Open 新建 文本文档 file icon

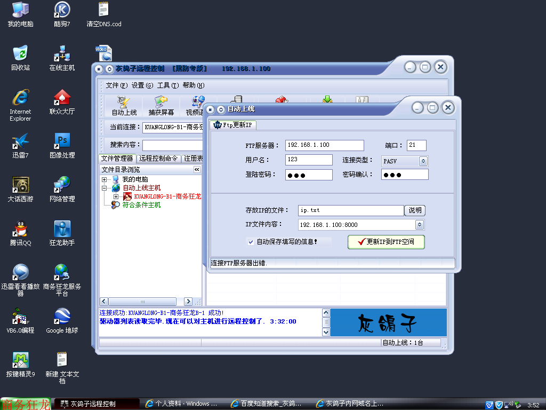62,368
